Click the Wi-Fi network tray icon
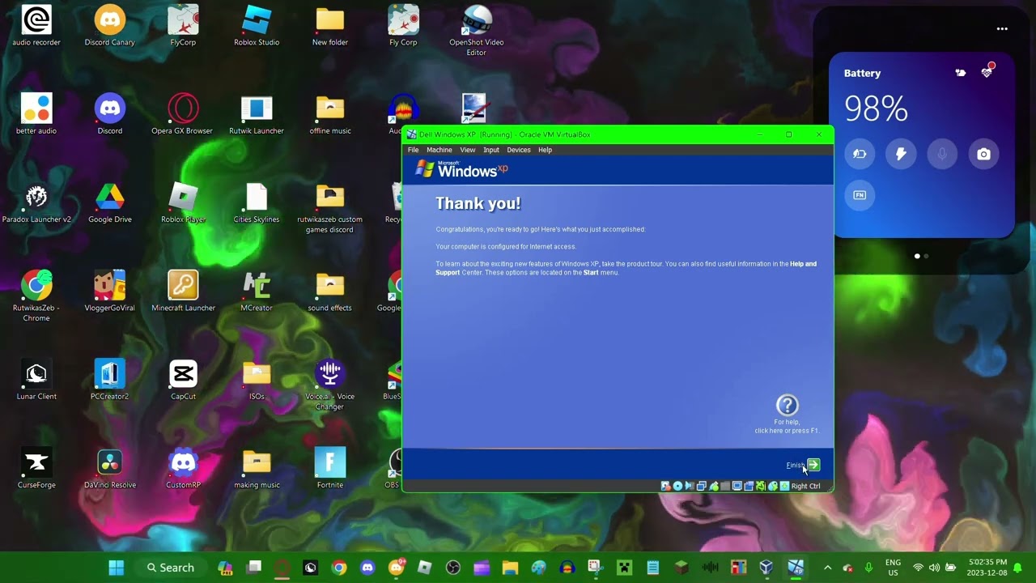 pyautogui.click(x=918, y=568)
